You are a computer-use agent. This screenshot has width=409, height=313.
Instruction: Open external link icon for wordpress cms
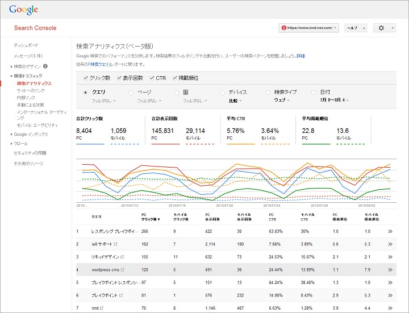123,270
